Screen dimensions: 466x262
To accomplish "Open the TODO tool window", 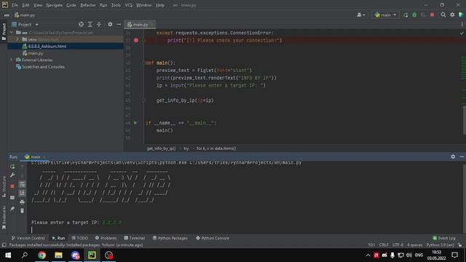I will [79, 238].
